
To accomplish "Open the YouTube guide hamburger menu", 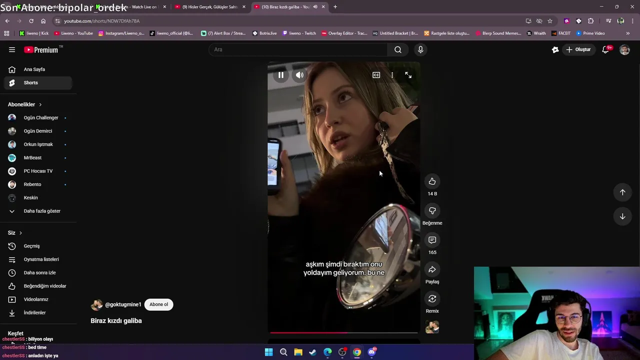I will click(12, 49).
